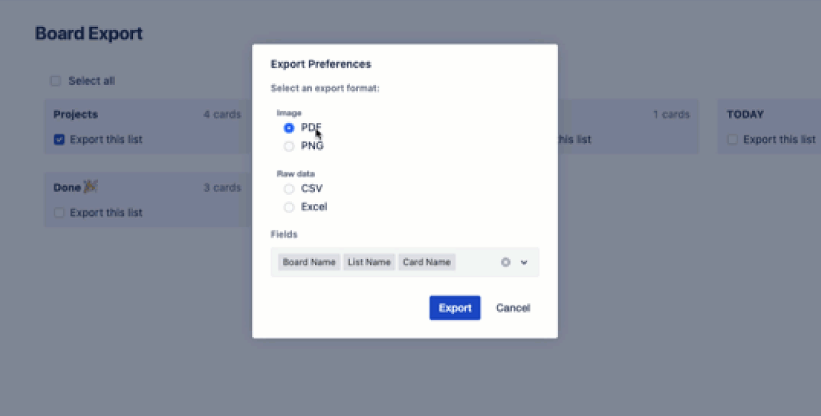The height and width of the screenshot is (416, 821).
Task: Dismiss the dialog with Cancel
Action: click(x=513, y=308)
